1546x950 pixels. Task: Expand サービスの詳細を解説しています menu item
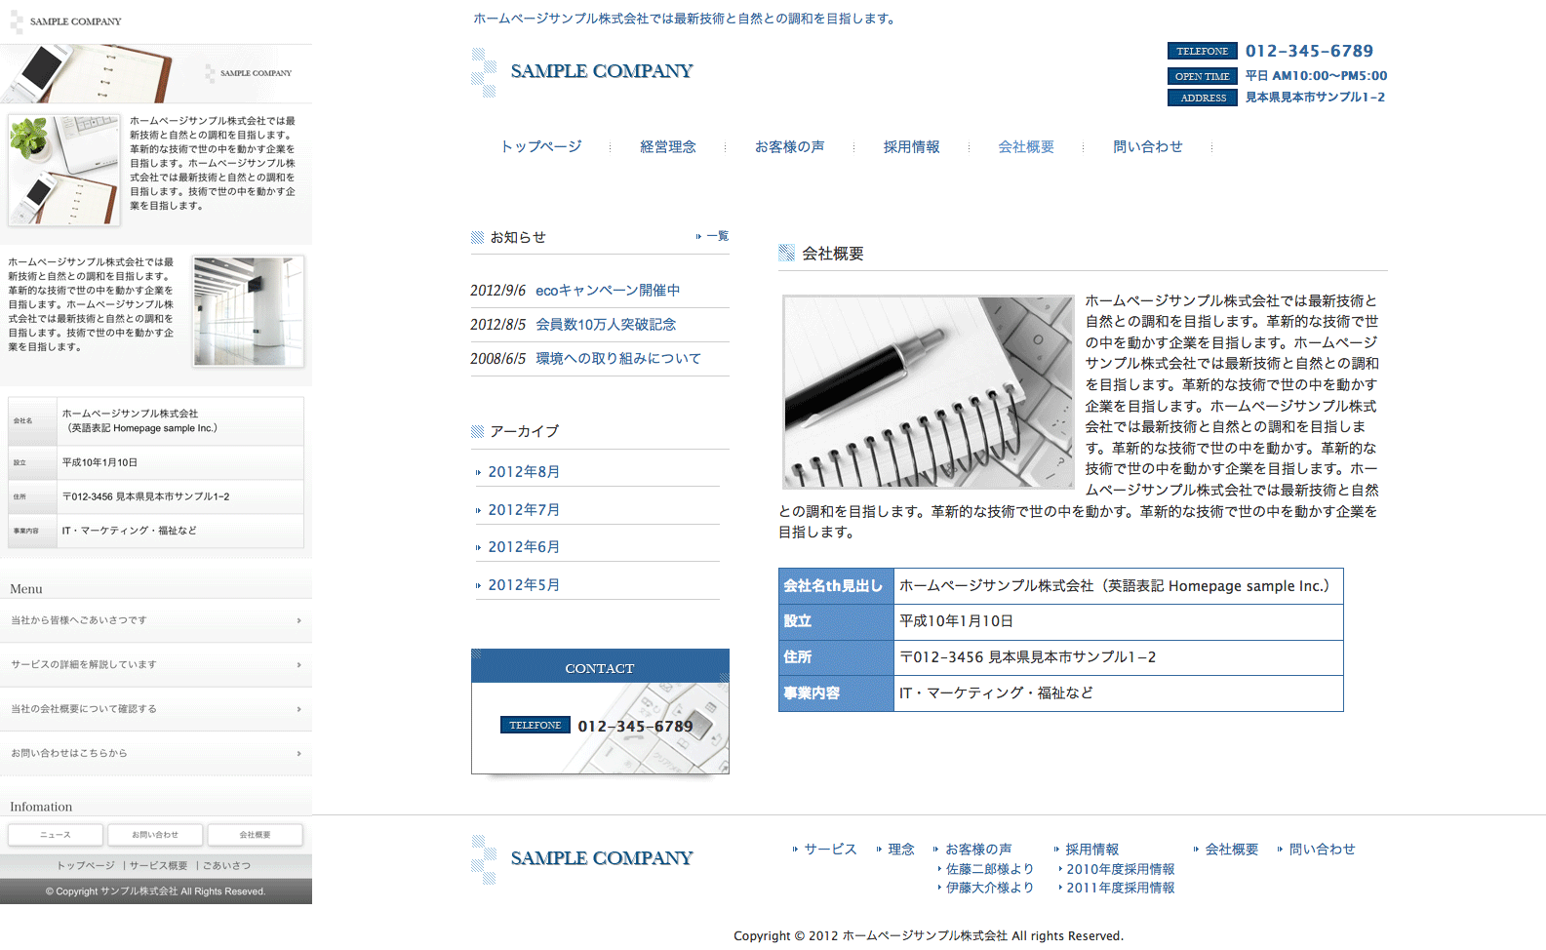[156, 665]
